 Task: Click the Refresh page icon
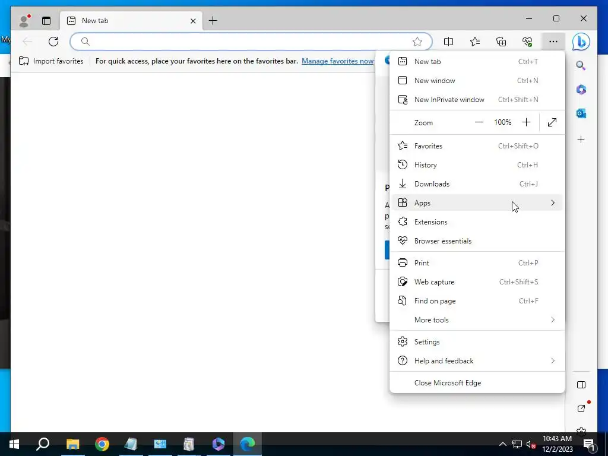coord(53,42)
